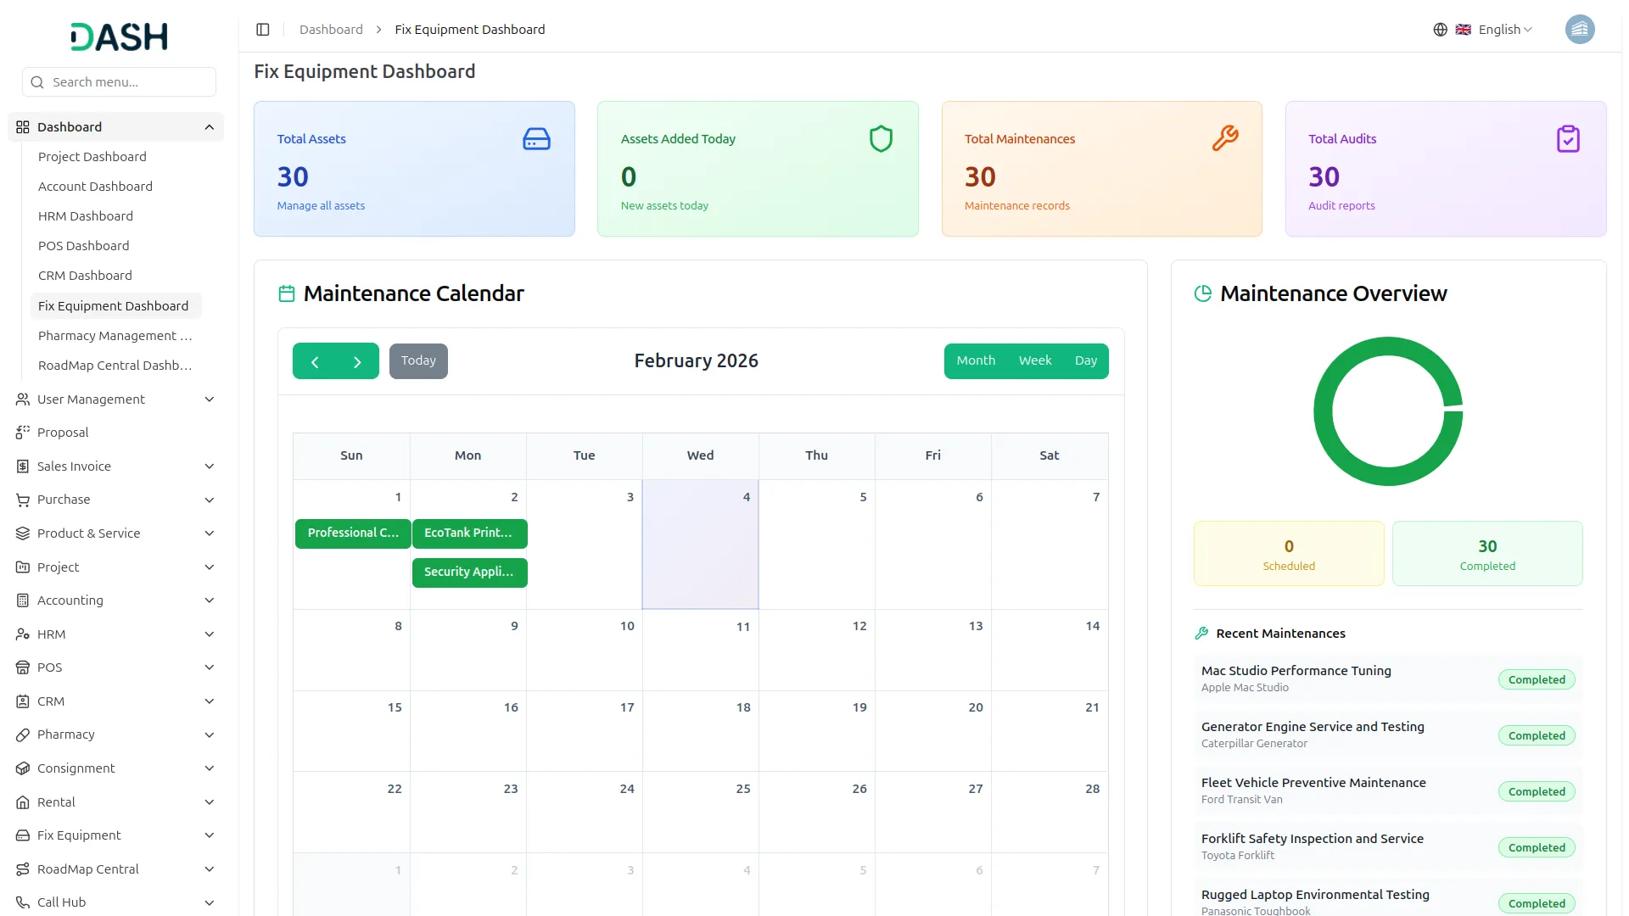Image resolution: width=1629 pixels, height=916 pixels.
Task: Switch calendar to Day view
Action: [1085, 360]
